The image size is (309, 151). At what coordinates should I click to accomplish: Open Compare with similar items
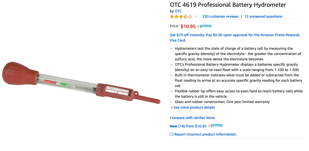[x=192, y=118]
